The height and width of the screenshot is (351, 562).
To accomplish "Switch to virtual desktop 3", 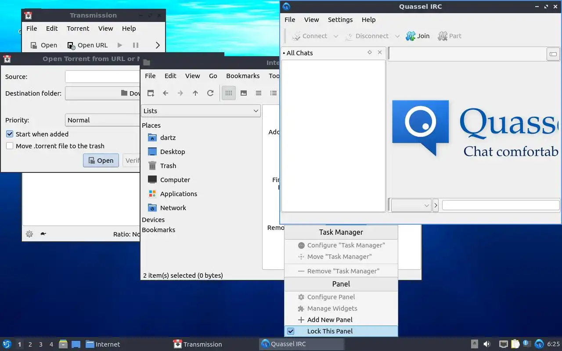I will pyautogui.click(x=41, y=344).
